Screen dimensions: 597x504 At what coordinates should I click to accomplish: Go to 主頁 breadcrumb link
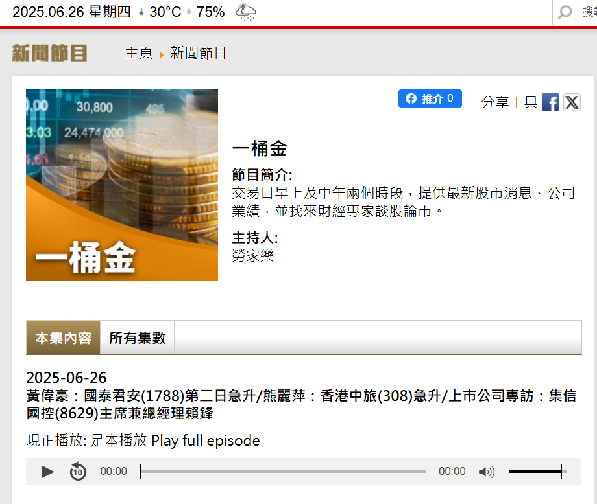click(139, 53)
